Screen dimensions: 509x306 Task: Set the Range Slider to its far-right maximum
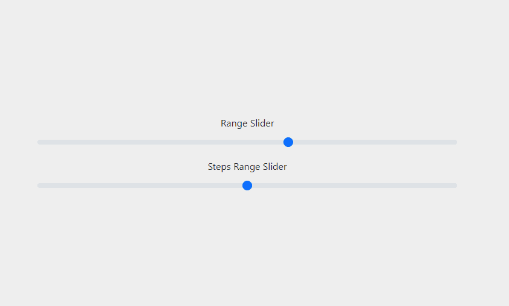(x=455, y=142)
